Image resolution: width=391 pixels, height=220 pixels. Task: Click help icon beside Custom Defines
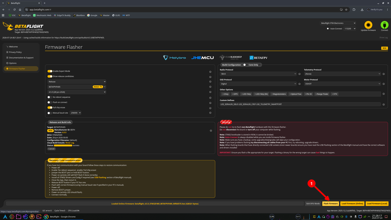coord(383,105)
